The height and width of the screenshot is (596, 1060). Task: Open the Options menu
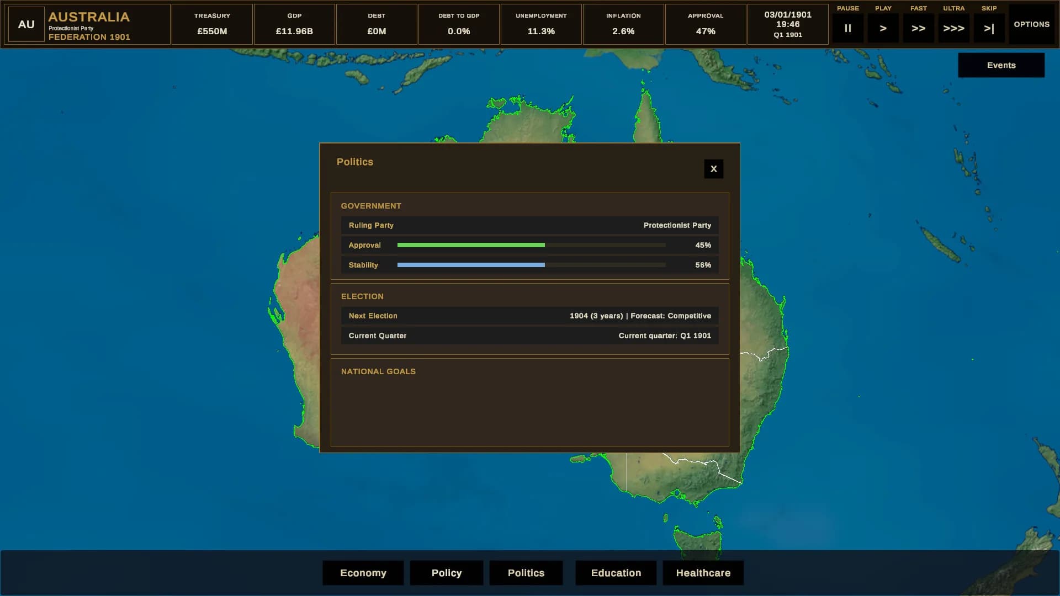[1031, 24]
